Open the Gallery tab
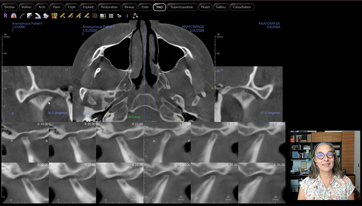This screenshot has width=362, height=206. [221, 7]
